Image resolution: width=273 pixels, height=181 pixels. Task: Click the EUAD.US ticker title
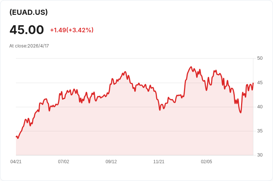29,12
